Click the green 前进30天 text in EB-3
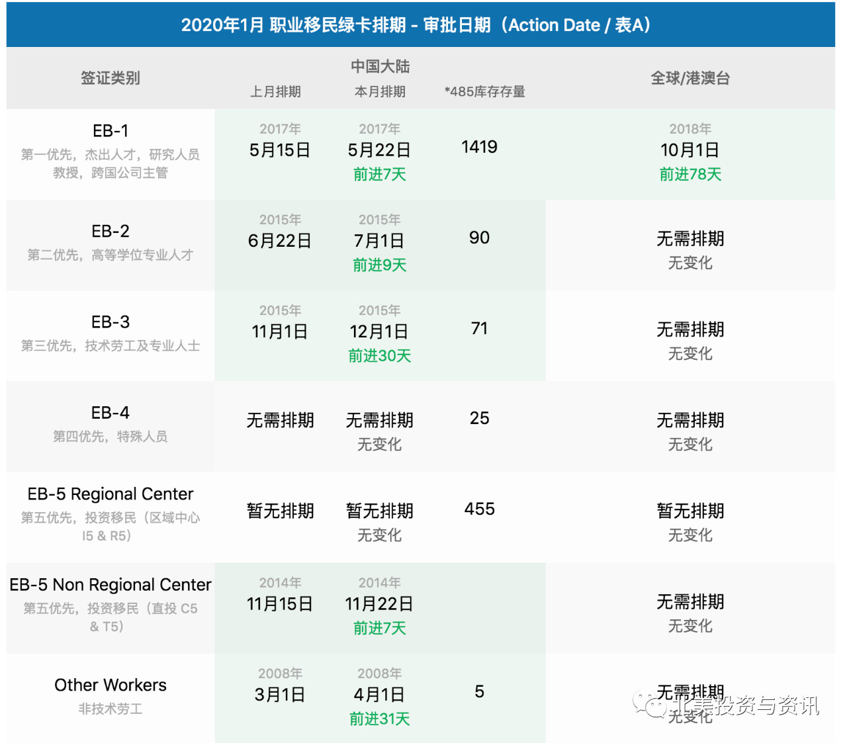Image resolution: width=847 pixels, height=743 pixels. tap(380, 356)
